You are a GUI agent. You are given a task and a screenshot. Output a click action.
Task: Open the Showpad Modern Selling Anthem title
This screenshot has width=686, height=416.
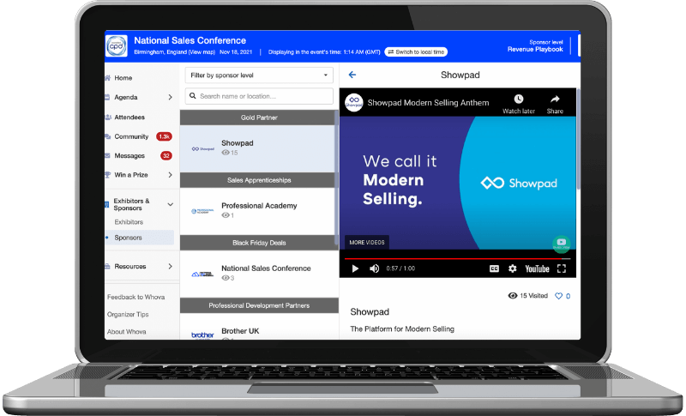(428, 103)
